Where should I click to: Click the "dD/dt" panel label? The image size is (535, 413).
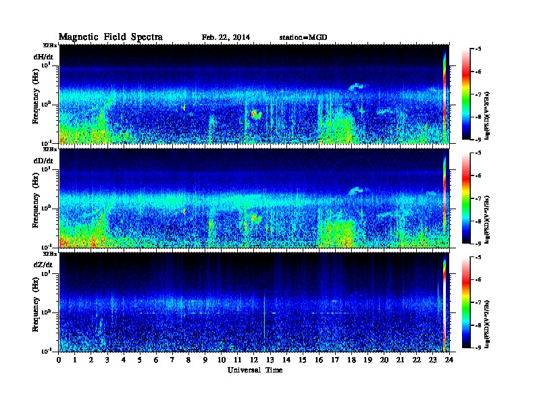tap(43, 161)
